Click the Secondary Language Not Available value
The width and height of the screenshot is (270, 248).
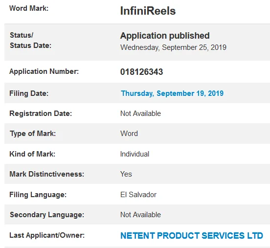tap(140, 215)
